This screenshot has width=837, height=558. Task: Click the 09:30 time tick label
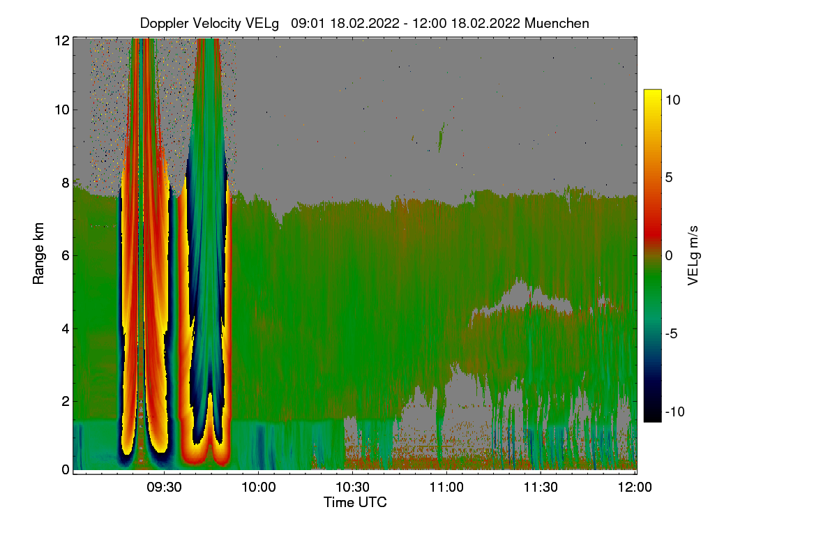click(164, 486)
